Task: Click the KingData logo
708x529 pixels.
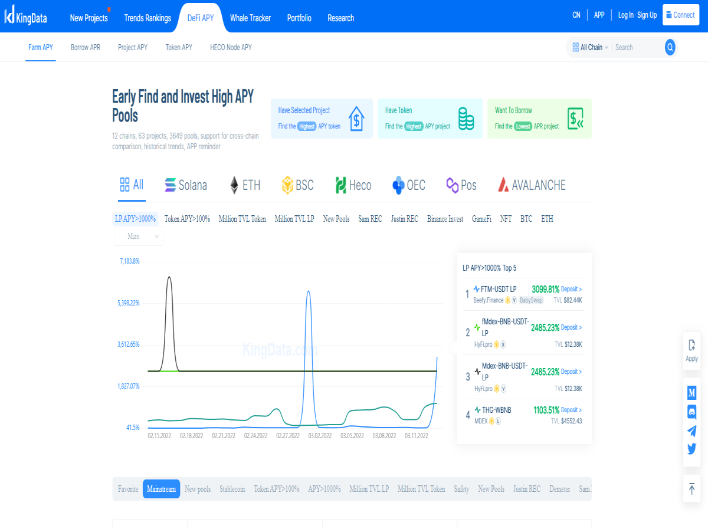Action: [x=25, y=17]
